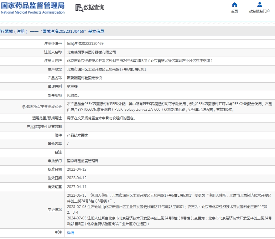Open the 详情 link
This screenshot has width=275, height=239.
[x=71, y=233]
